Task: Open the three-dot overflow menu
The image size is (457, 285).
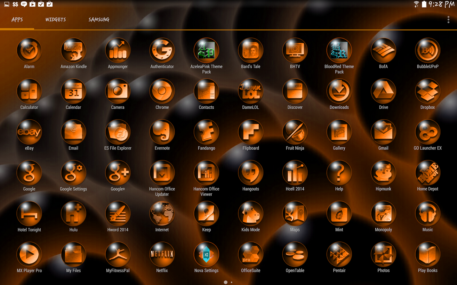Action: [x=448, y=20]
